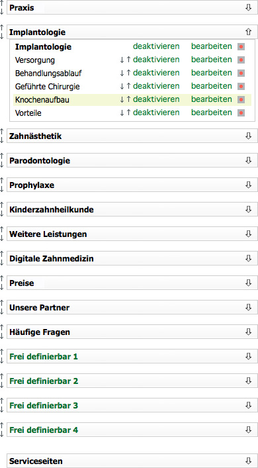Image resolution: width=258 pixels, height=468 pixels.
Task: Select the highlighted Knochenaufbau row label
Action: pos(42,100)
